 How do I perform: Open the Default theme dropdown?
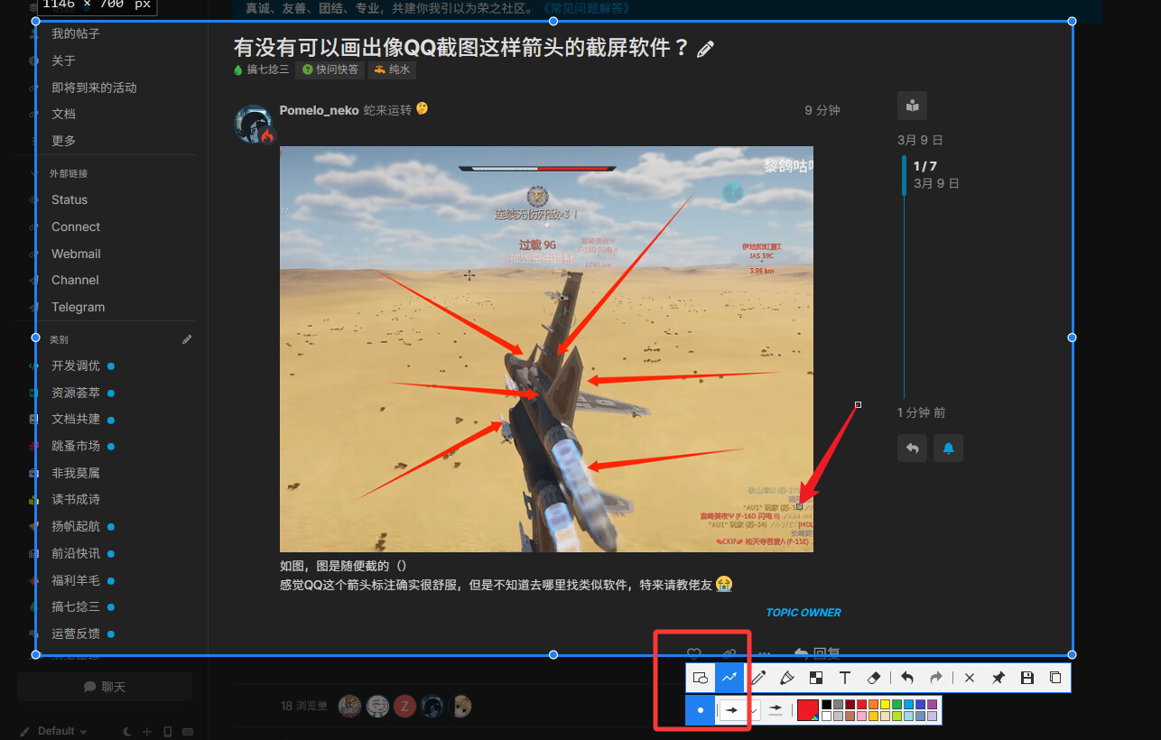click(x=54, y=731)
